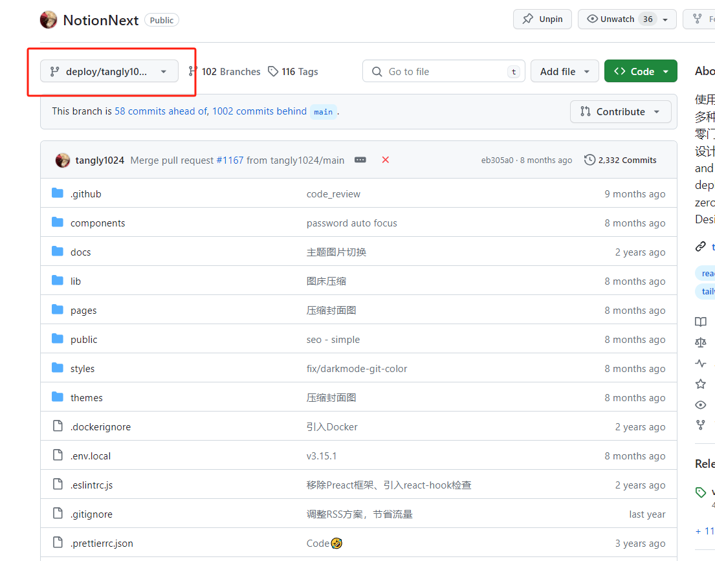
Task: Click the Public visibility badge
Action: (x=161, y=20)
